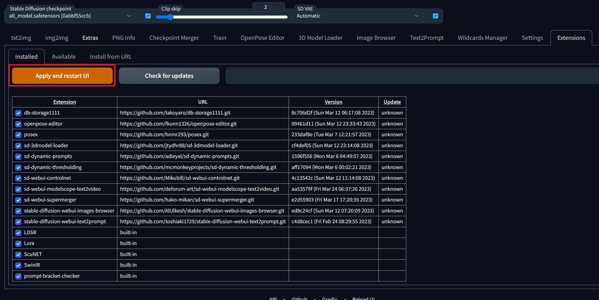Click the refresh SD VAE list icon
Screen dimensions: 599x300
pos(435,16)
